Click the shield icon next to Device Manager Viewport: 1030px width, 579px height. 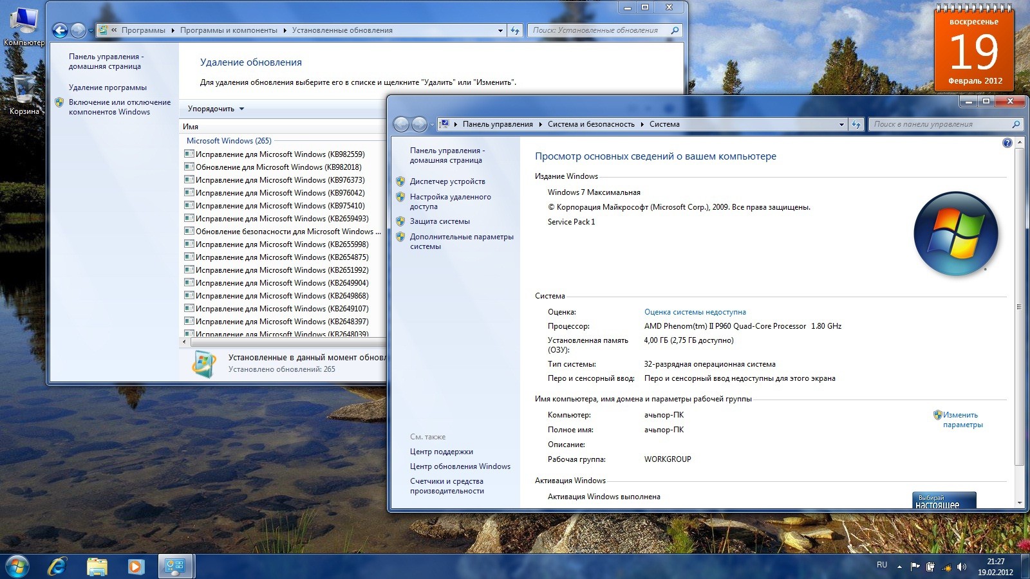point(400,181)
